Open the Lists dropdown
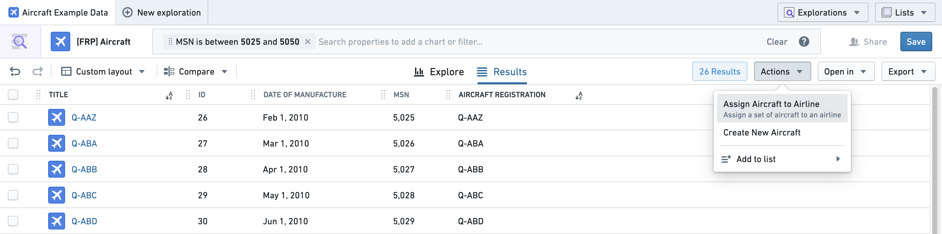Screen dimensions: 942x234 [905, 12]
